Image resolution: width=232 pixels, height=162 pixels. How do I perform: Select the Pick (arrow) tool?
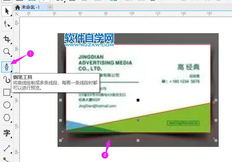[x=6, y=11]
